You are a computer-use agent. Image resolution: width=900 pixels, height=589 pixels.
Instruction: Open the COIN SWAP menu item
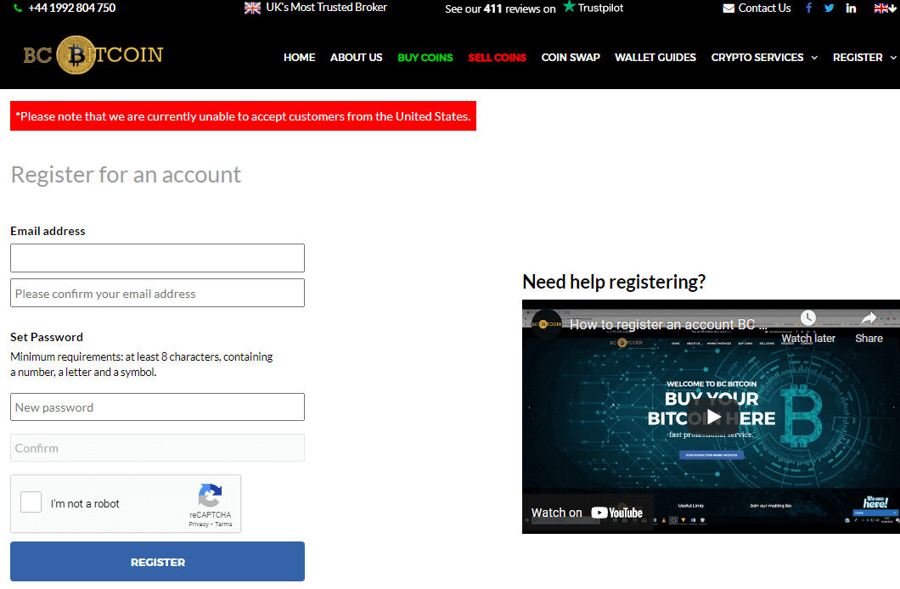point(571,58)
